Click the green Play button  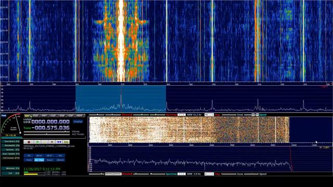point(37,142)
